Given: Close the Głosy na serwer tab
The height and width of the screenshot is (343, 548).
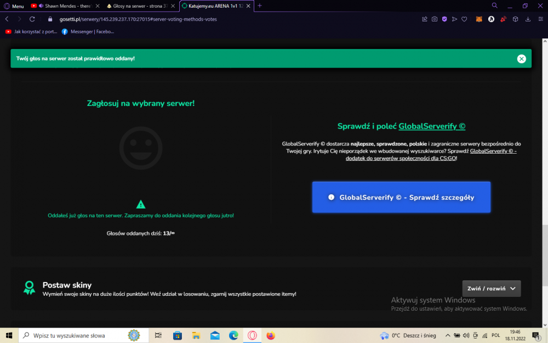Looking at the screenshot, I should 173,6.
